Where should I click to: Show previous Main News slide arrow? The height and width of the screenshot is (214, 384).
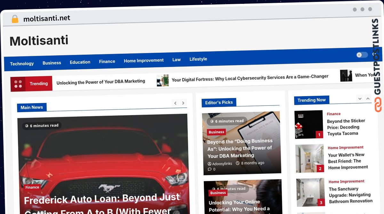tap(175, 103)
